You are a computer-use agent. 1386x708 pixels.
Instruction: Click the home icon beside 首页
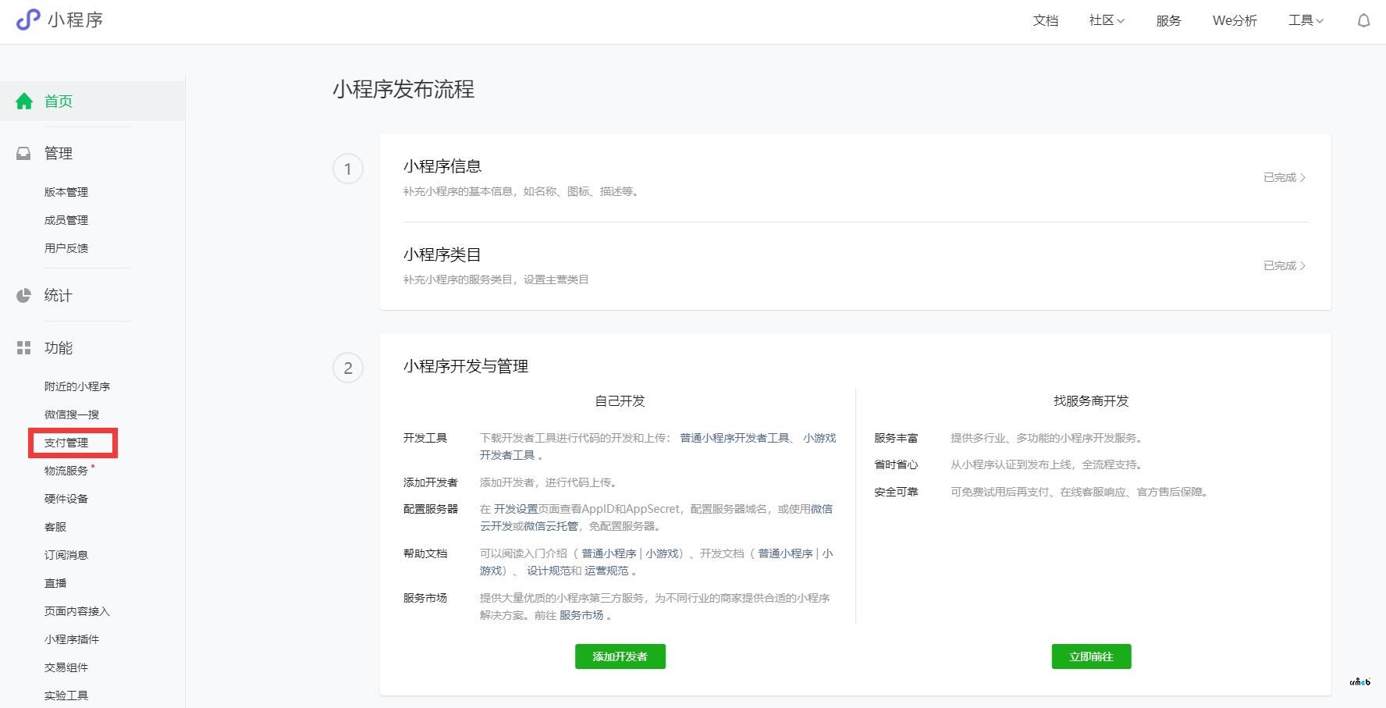(x=24, y=101)
